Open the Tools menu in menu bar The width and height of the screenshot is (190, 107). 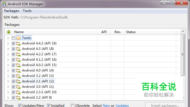click(27, 11)
